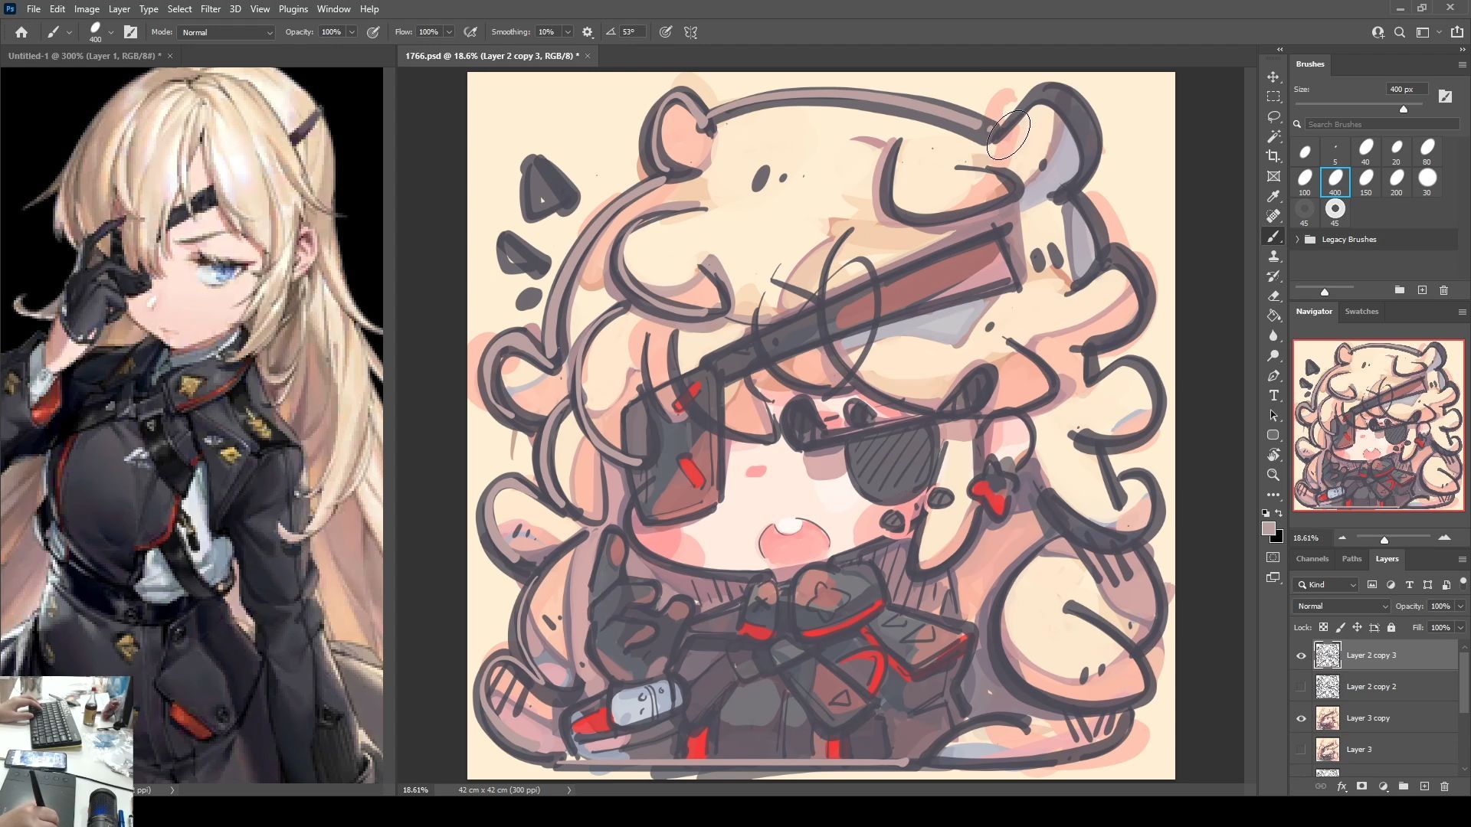
Task: Click the foreground color swatch
Action: click(x=1269, y=529)
